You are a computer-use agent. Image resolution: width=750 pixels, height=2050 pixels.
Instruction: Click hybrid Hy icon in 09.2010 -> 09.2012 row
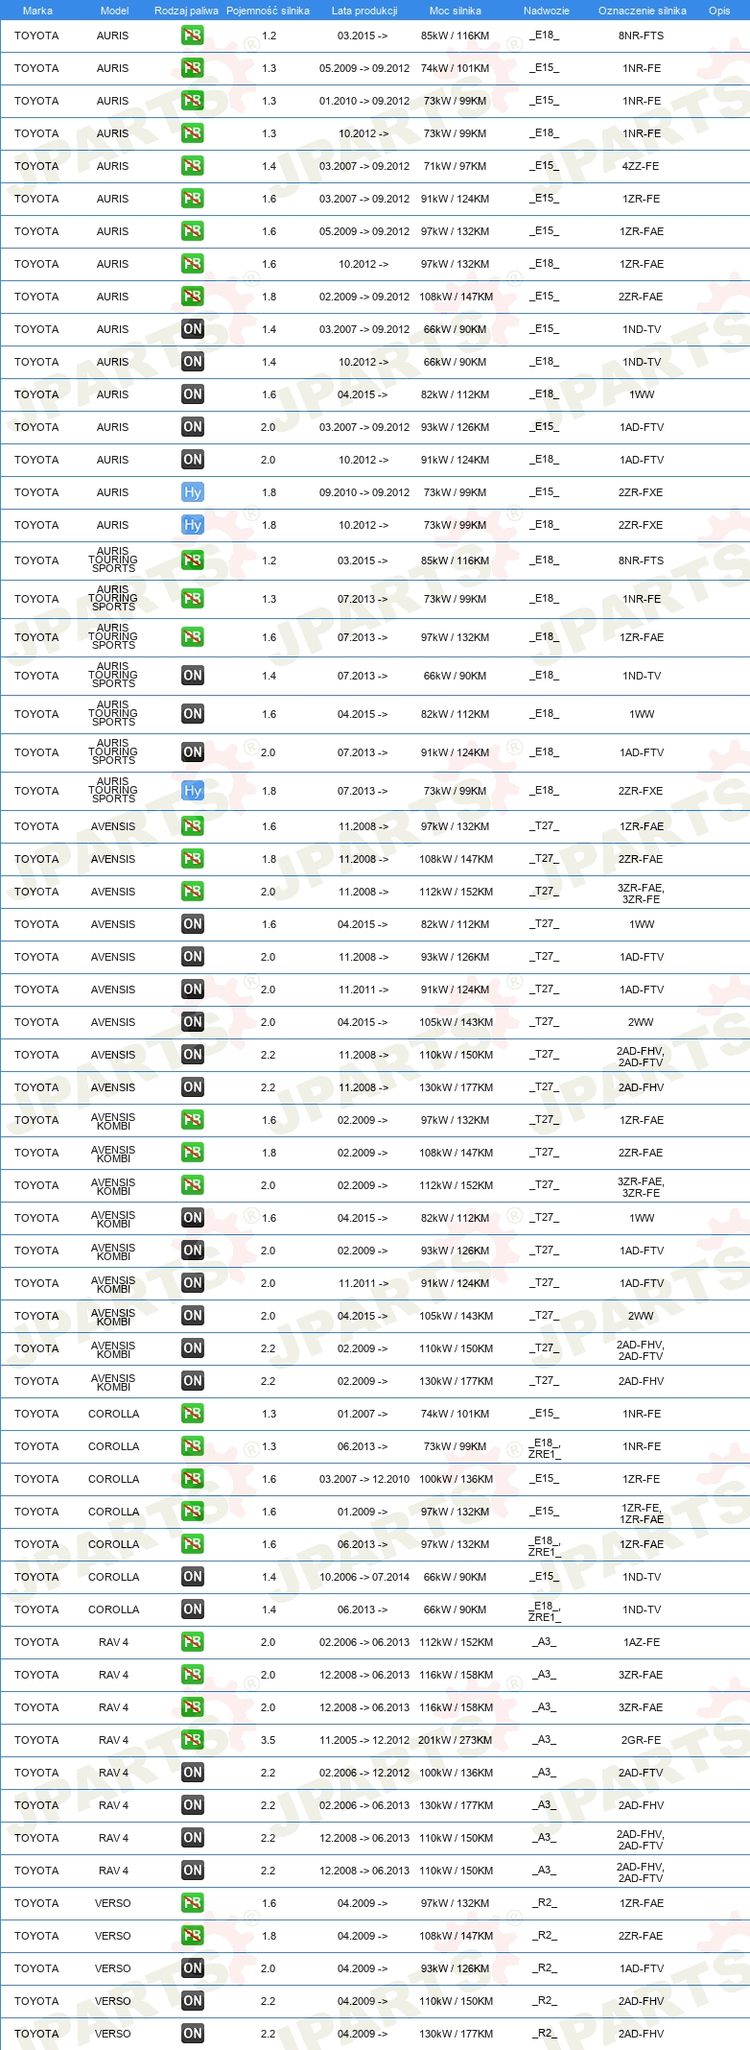tap(192, 492)
